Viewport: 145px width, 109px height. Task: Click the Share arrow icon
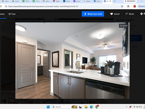127,14
